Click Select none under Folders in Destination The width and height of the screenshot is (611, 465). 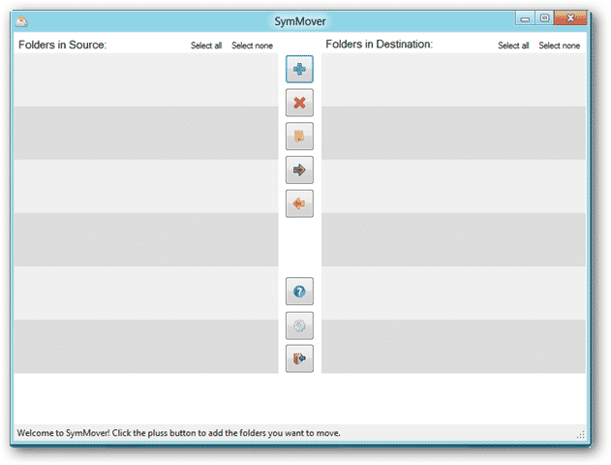pos(559,46)
